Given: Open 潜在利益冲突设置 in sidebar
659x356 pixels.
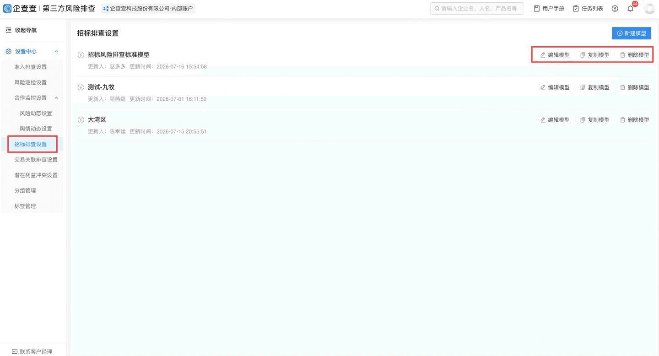Looking at the screenshot, I should [x=36, y=175].
